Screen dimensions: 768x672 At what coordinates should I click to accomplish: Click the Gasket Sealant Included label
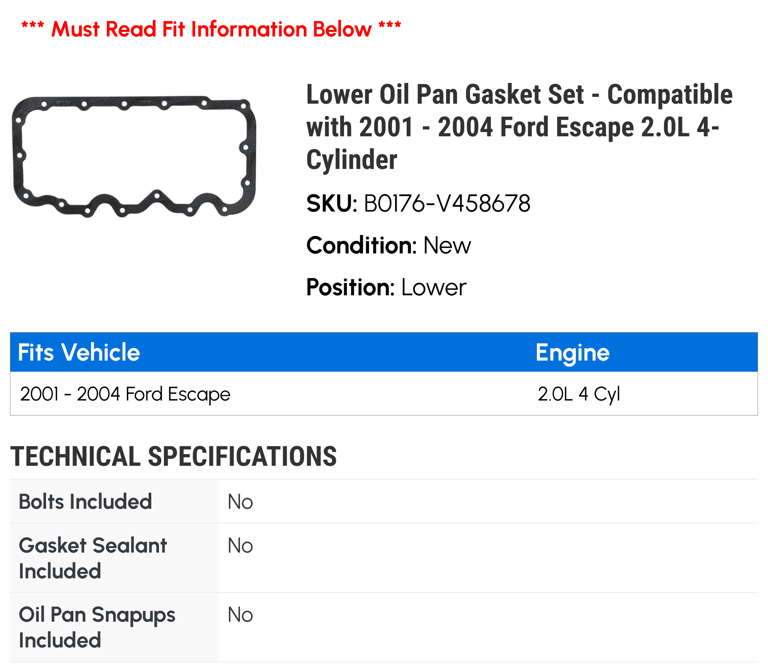pos(93,558)
